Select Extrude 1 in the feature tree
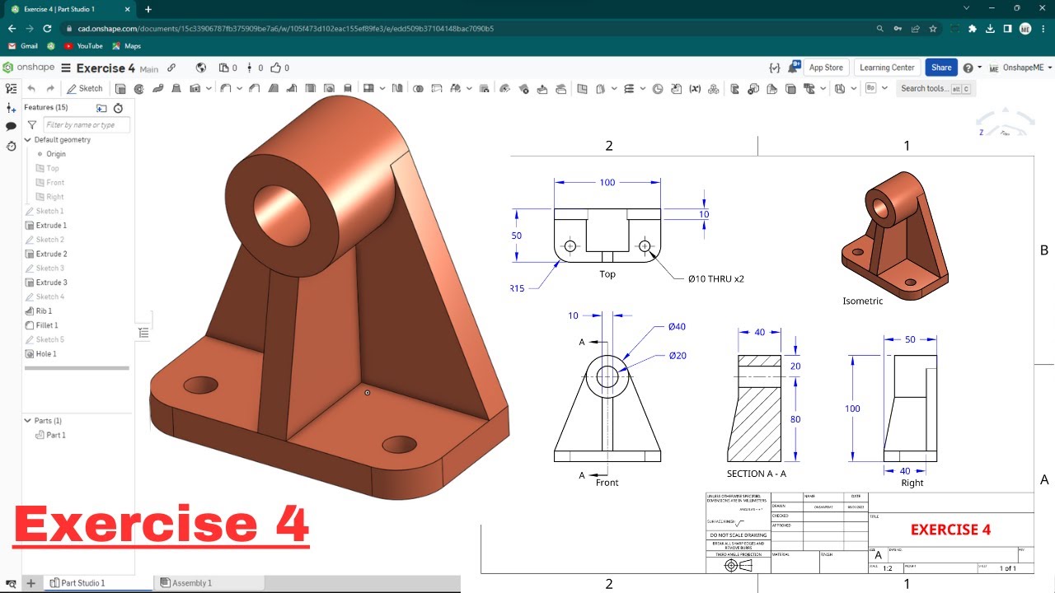 (51, 226)
